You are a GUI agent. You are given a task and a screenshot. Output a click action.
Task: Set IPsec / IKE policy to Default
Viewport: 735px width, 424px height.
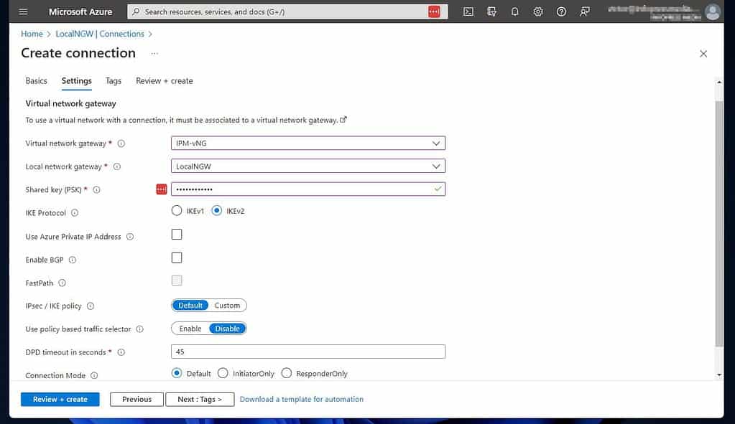(x=190, y=306)
